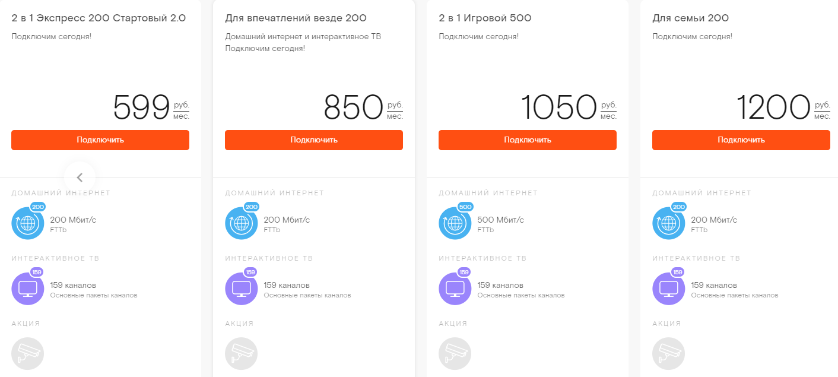The height and width of the screenshot is (377, 838).
Task: Open the Для семьи 200 plan title
Action: tap(690, 18)
